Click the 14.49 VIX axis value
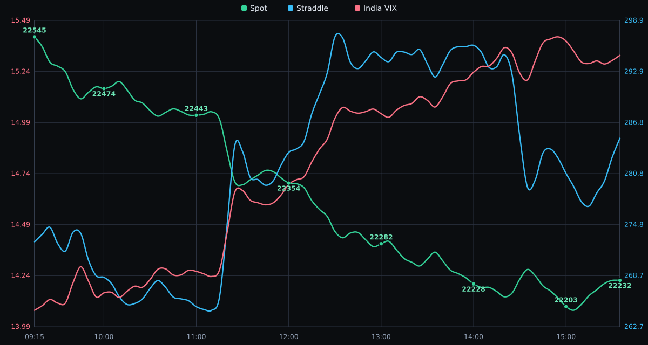The width and height of the screenshot is (648, 345). [21, 224]
